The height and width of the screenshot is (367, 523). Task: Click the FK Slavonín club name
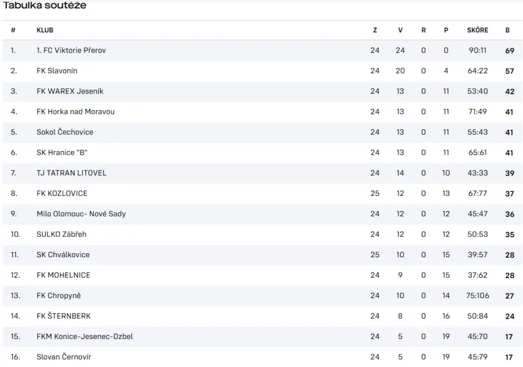[57, 71]
